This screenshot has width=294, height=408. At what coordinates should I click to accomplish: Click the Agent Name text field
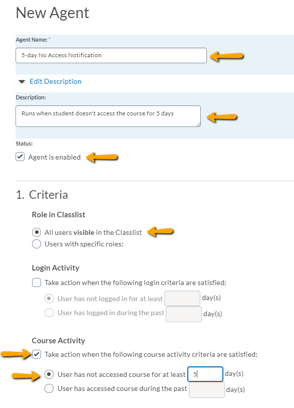tap(111, 55)
